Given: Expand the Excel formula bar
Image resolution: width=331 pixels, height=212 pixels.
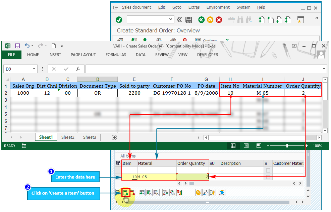Looking at the screenshot, I should [324, 69].
